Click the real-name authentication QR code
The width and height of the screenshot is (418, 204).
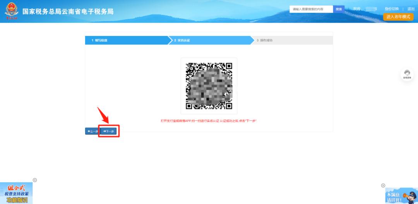click(x=209, y=86)
